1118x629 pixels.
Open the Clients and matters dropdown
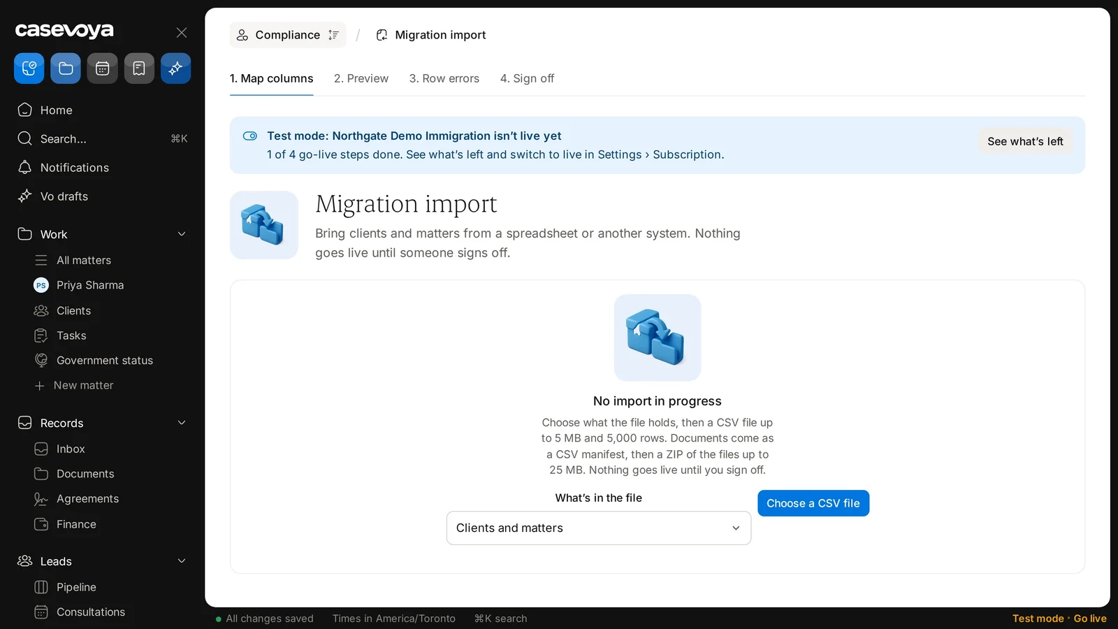coord(599,528)
